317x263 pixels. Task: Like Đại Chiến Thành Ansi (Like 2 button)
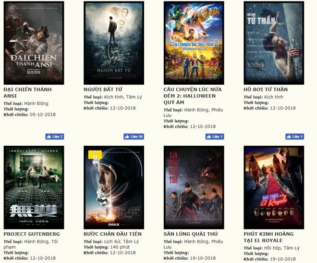click(55, 137)
